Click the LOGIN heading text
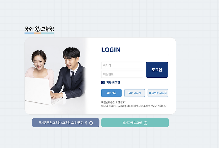This screenshot has height=148, width=219. click(x=111, y=50)
